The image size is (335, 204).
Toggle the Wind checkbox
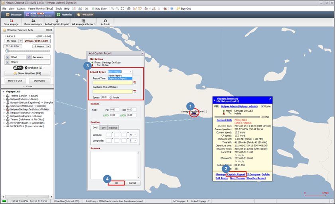click(8, 57)
